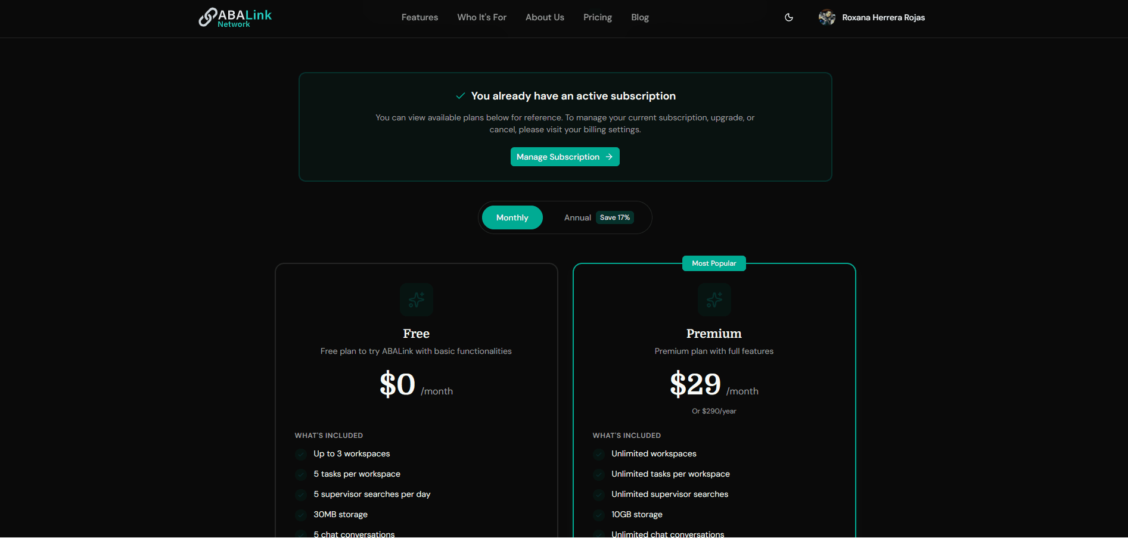The image size is (1128, 538).
Task: Click the $0 price text
Action: (x=397, y=384)
